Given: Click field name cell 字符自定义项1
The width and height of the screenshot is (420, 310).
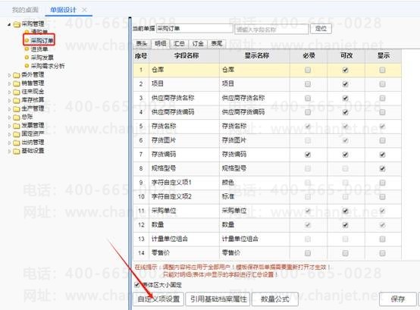Looking at the screenshot, I should point(184,183).
